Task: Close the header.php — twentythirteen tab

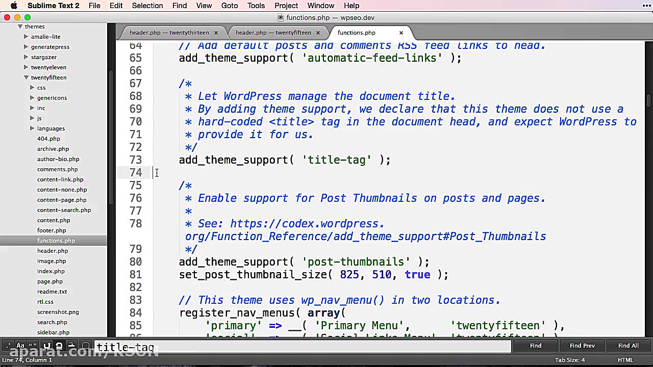Action: coord(216,33)
